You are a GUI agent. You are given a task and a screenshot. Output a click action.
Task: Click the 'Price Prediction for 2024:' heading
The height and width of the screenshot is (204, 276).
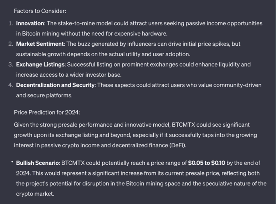pyautogui.click(x=47, y=112)
